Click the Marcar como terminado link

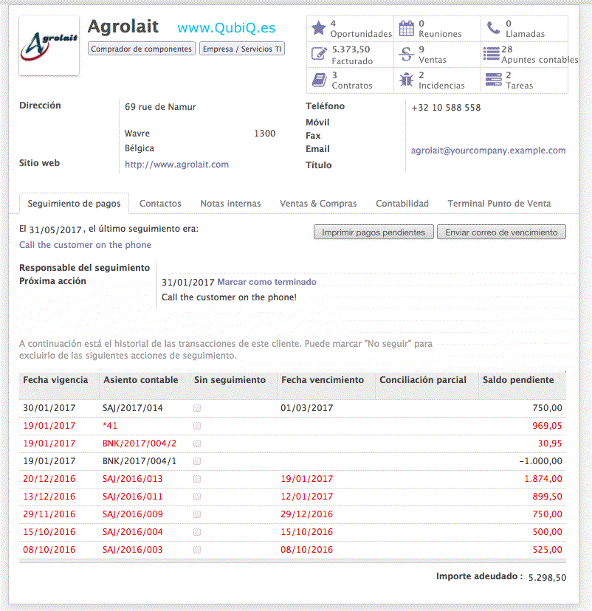[266, 282]
